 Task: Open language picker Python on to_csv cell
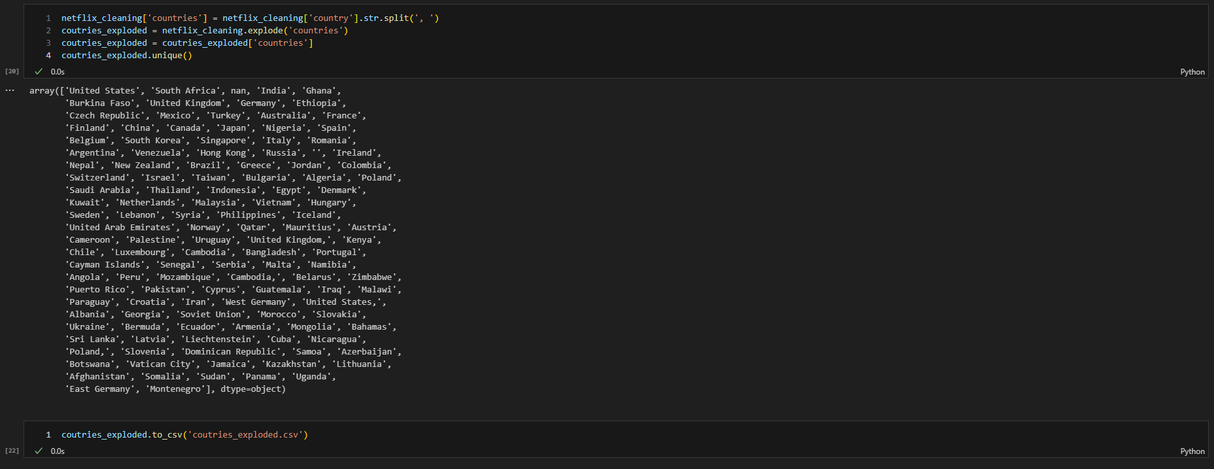1192,451
